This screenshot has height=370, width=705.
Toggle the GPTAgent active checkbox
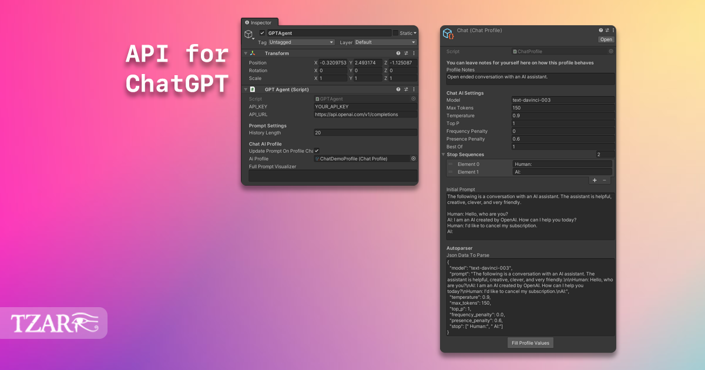pyautogui.click(x=262, y=33)
